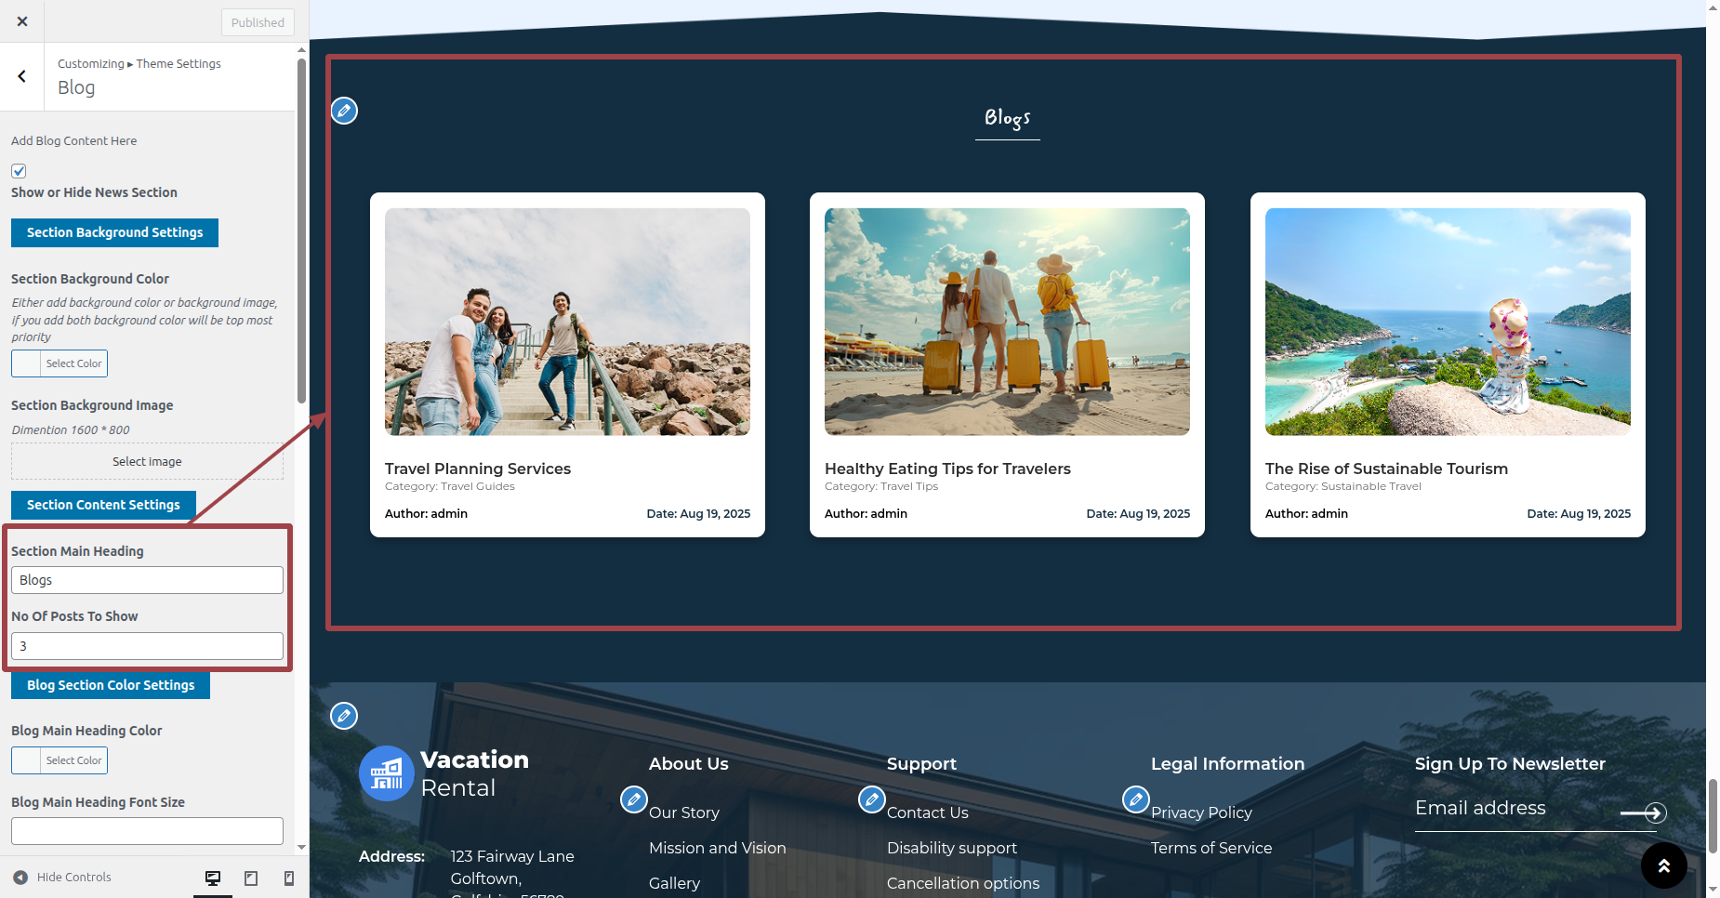1720x898 pixels.
Task: Click Blog Main Heading Font Size field
Action: 147,831
